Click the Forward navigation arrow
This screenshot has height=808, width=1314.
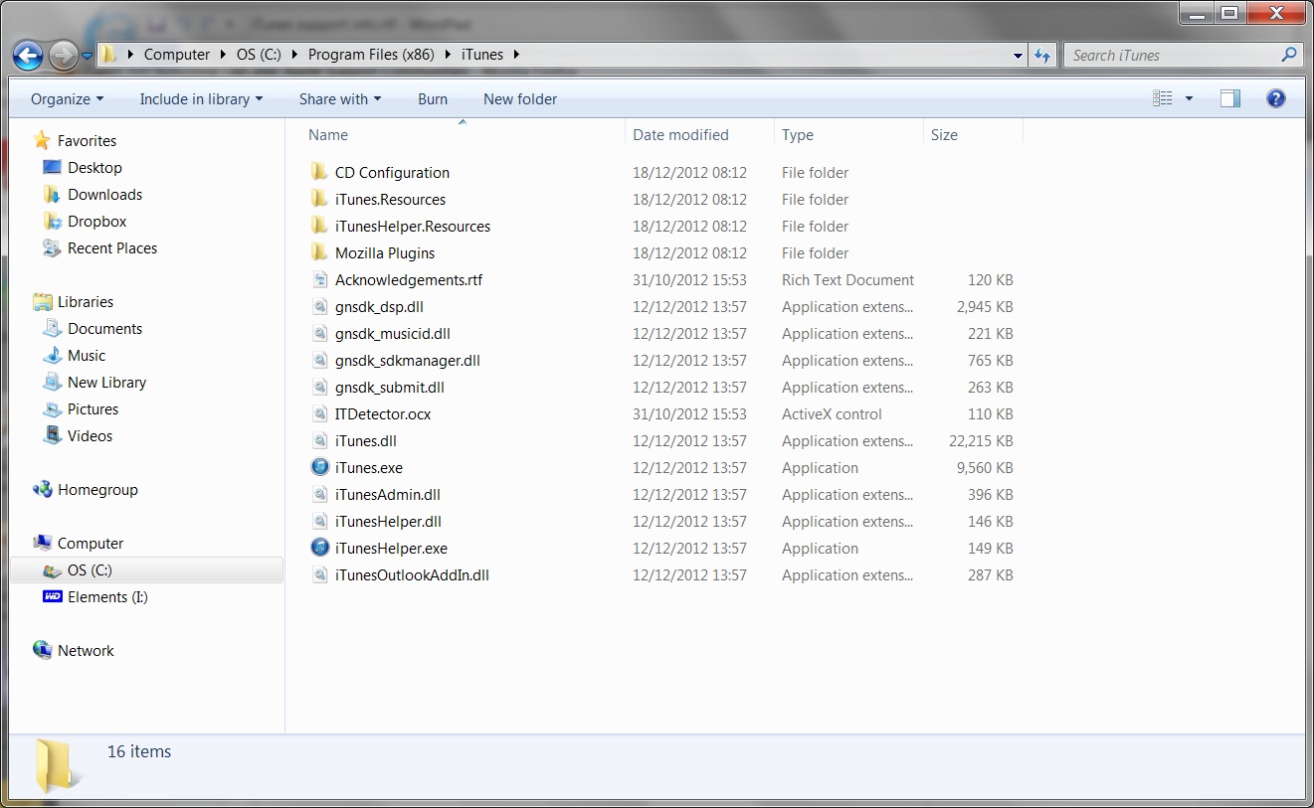(x=63, y=56)
